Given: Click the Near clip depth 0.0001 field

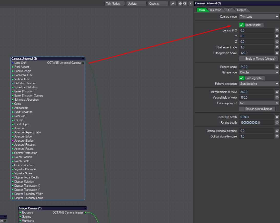Looking at the screenshot, I should point(256,117).
